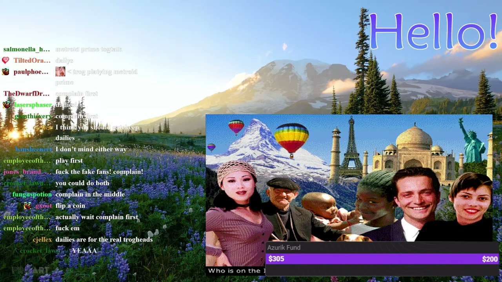Click "actually wait complain first" message

click(96, 217)
